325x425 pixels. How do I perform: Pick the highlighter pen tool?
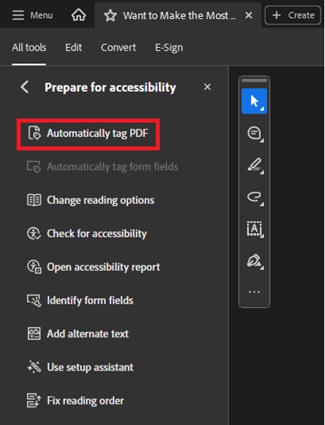[255, 165]
